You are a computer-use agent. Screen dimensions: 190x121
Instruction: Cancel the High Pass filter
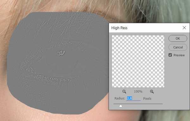(178, 47)
